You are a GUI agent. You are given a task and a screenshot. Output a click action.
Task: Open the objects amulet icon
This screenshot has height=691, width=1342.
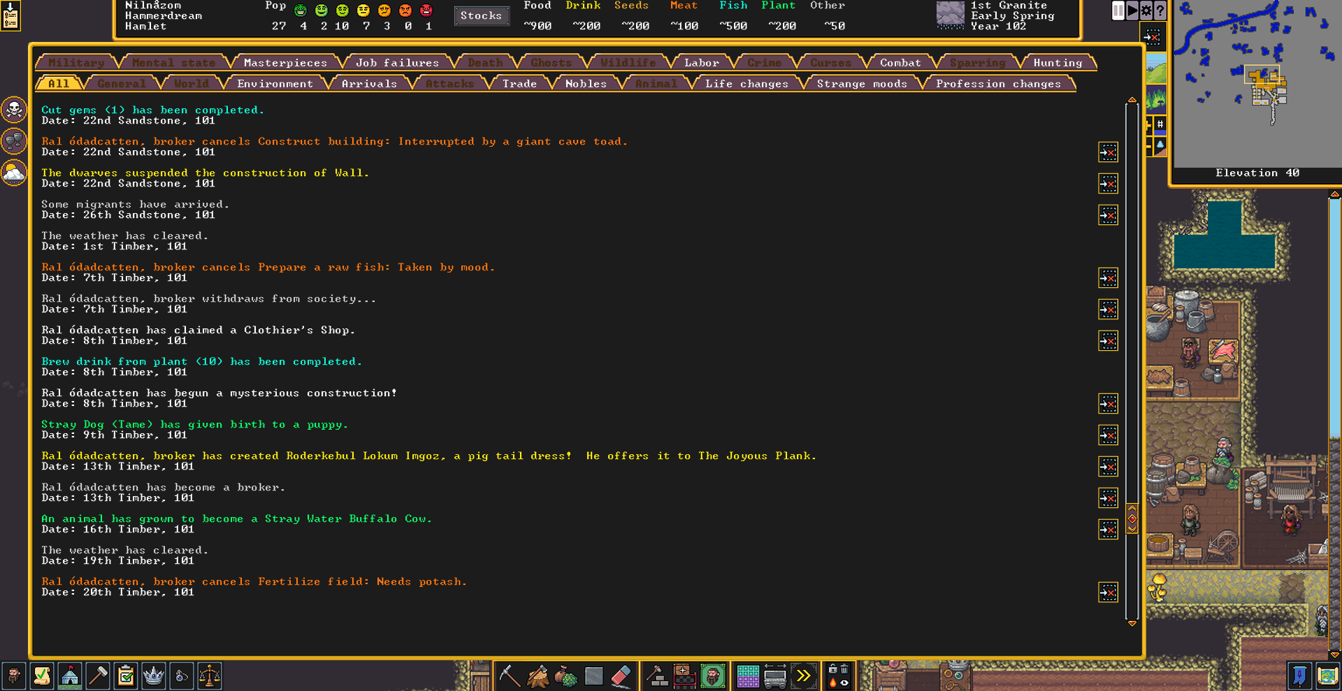[181, 676]
